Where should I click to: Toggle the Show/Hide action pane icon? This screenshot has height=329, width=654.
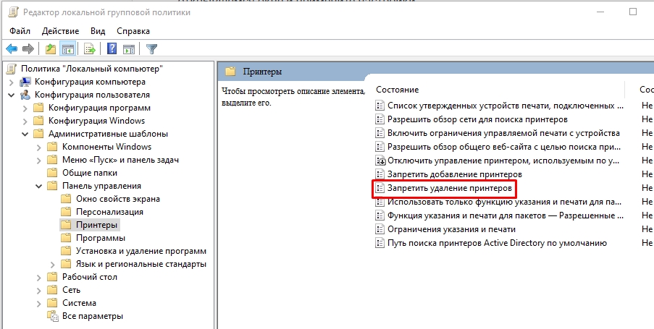(x=129, y=49)
